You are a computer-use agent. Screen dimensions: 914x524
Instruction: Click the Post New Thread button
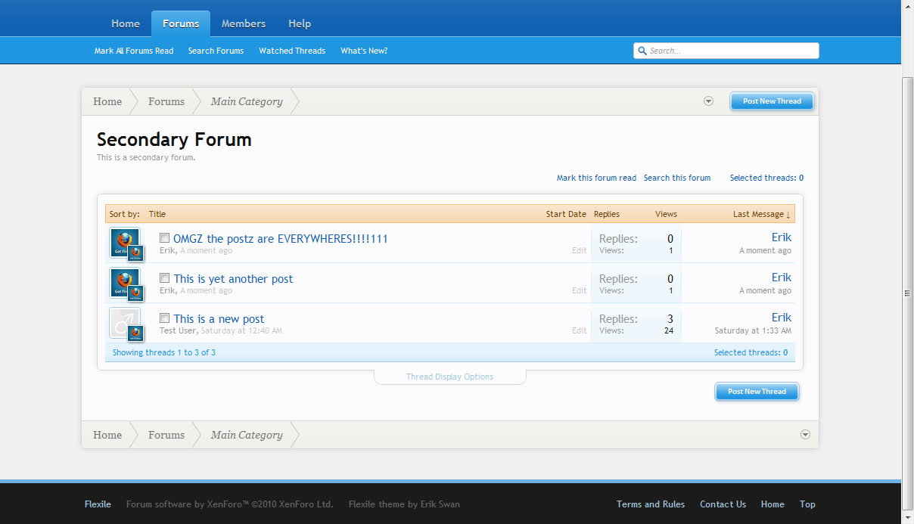click(x=772, y=101)
